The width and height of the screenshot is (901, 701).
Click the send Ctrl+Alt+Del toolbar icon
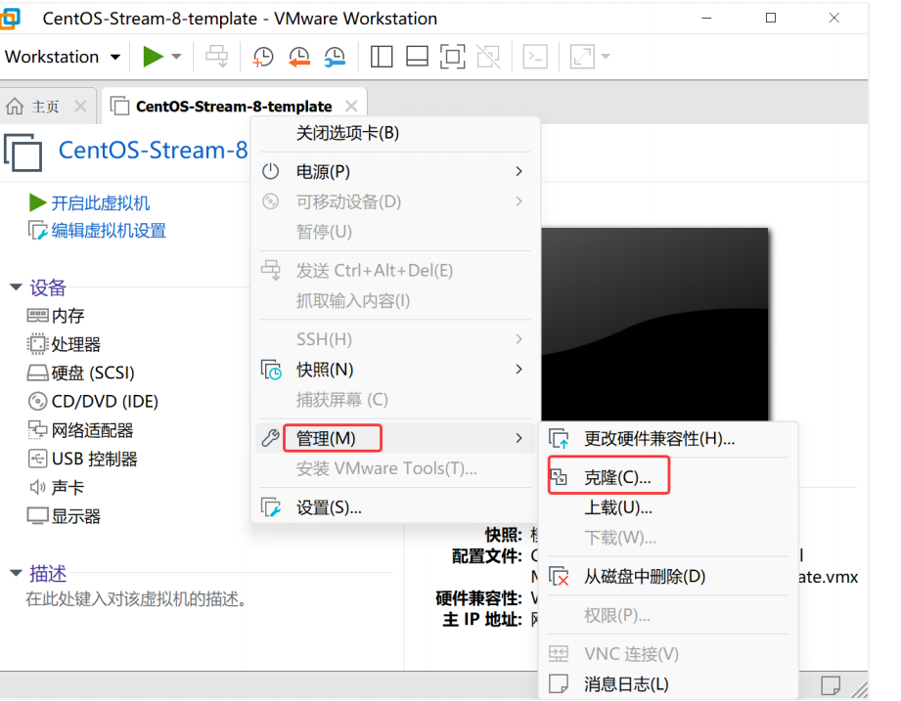[216, 57]
